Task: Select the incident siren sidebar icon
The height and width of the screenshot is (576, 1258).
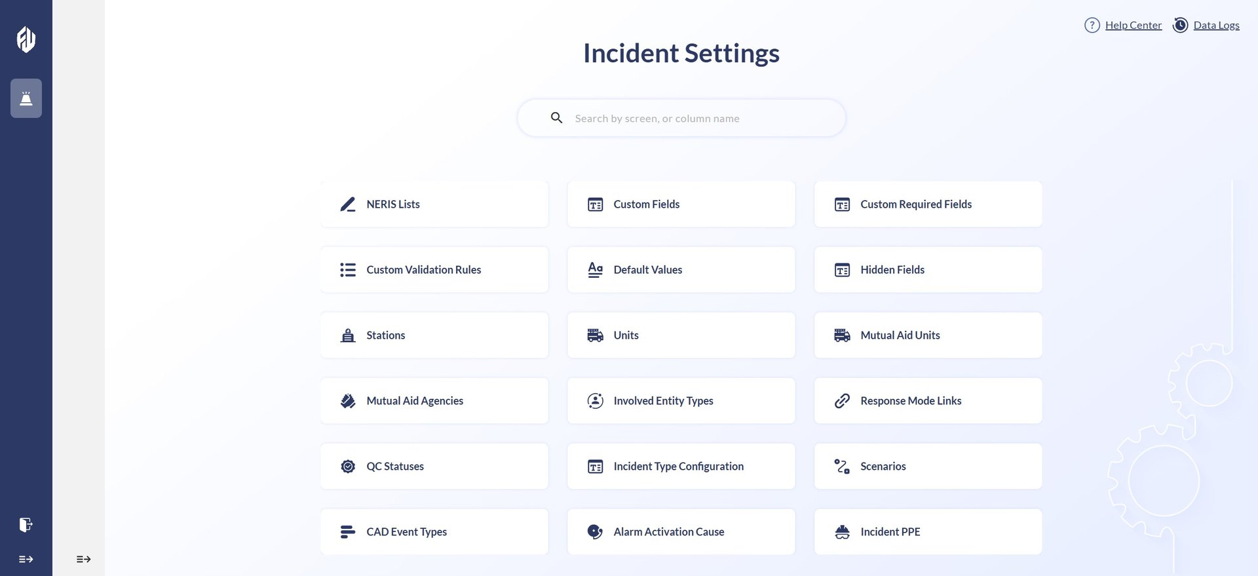Action: coord(26,98)
